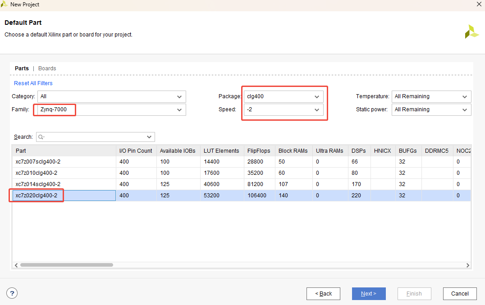Click the scroll right arrow

tap(468, 265)
